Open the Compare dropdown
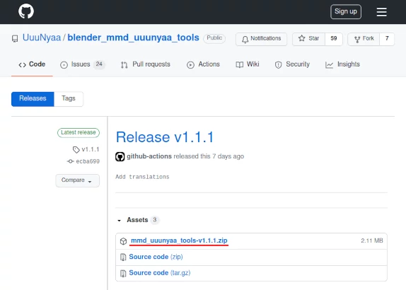Viewport: 406px width, 290px height. pyautogui.click(x=77, y=180)
